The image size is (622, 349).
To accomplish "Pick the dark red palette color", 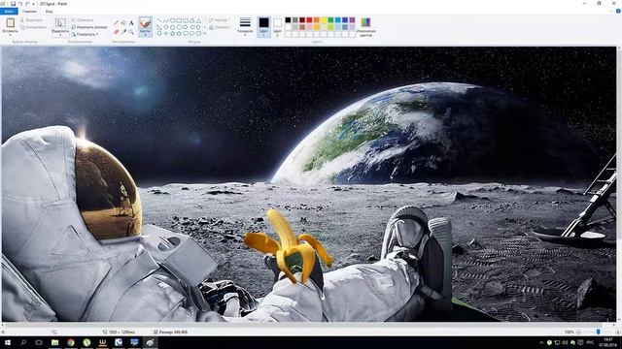I will coord(302,19).
